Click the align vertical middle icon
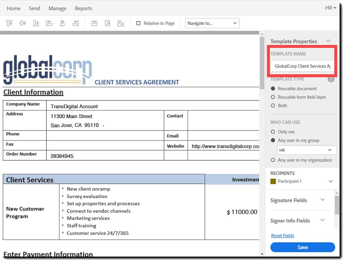Image resolution: width=343 pixels, height=260 pixels. pos(23,23)
